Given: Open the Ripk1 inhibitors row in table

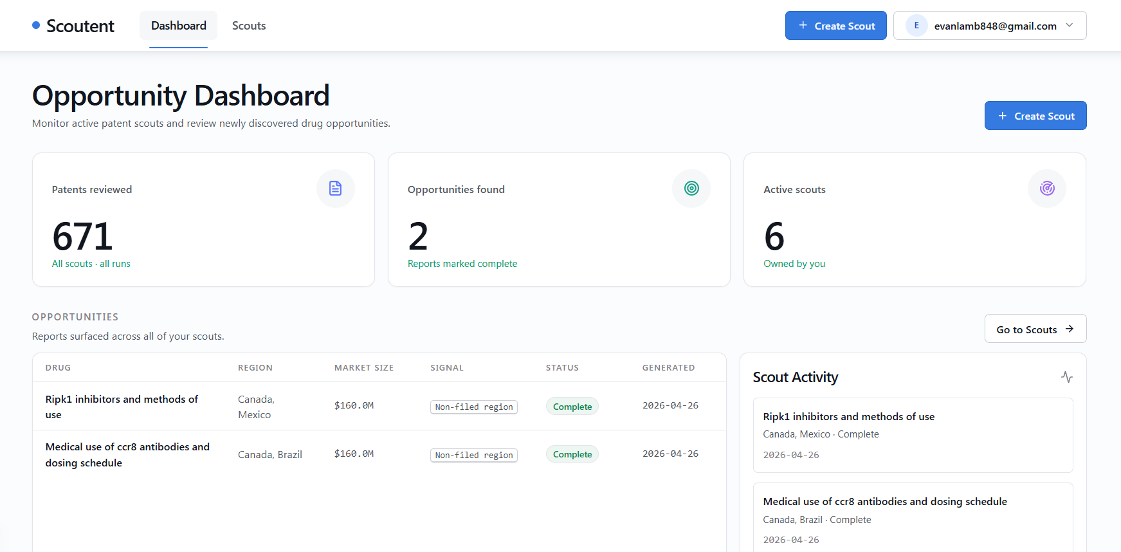Looking at the screenshot, I should pos(379,406).
